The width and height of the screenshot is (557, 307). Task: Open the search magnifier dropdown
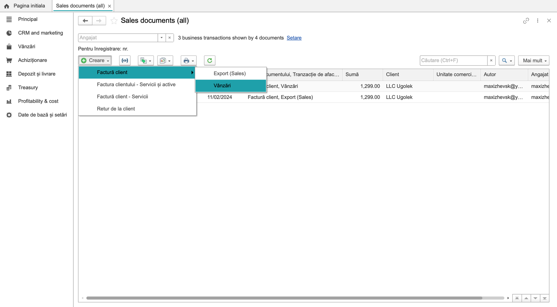pyautogui.click(x=507, y=60)
